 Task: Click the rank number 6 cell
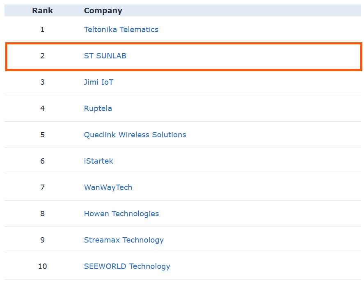click(x=42, y=161)
